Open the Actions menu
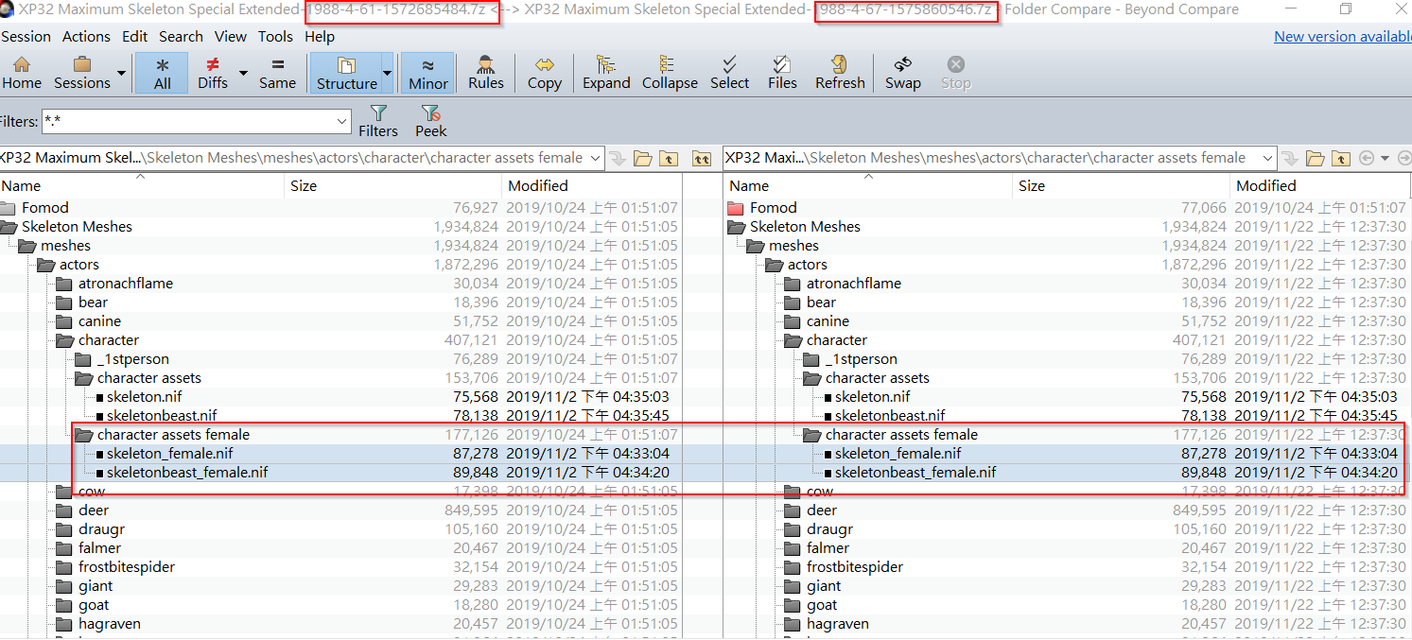Viewport: 1412px width, 640px height. 86,36
